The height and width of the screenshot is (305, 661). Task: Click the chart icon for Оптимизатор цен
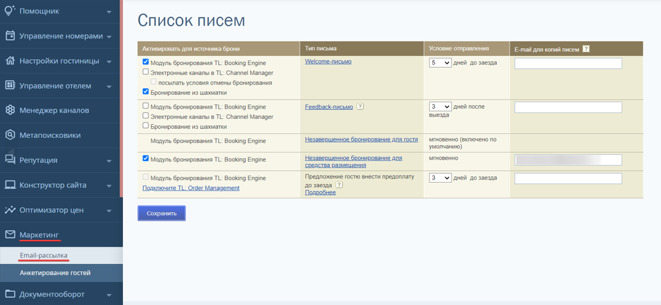pyautogui.click(x=10, y=209)
